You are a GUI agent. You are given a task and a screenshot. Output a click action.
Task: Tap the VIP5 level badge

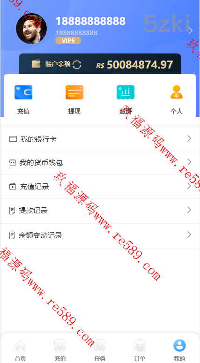(68, 40)
